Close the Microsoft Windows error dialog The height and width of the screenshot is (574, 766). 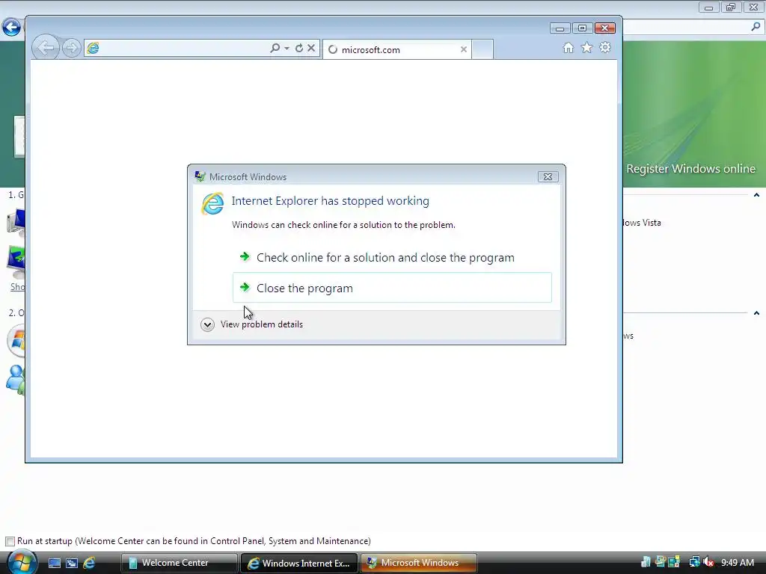click(548, 176)
